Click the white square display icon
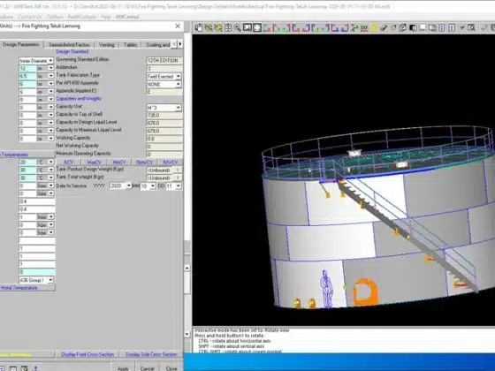The height and width of the screenshot is (371, 495). coord(423,27)
